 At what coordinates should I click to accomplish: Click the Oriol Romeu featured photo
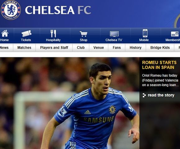(x=70, y=103)
